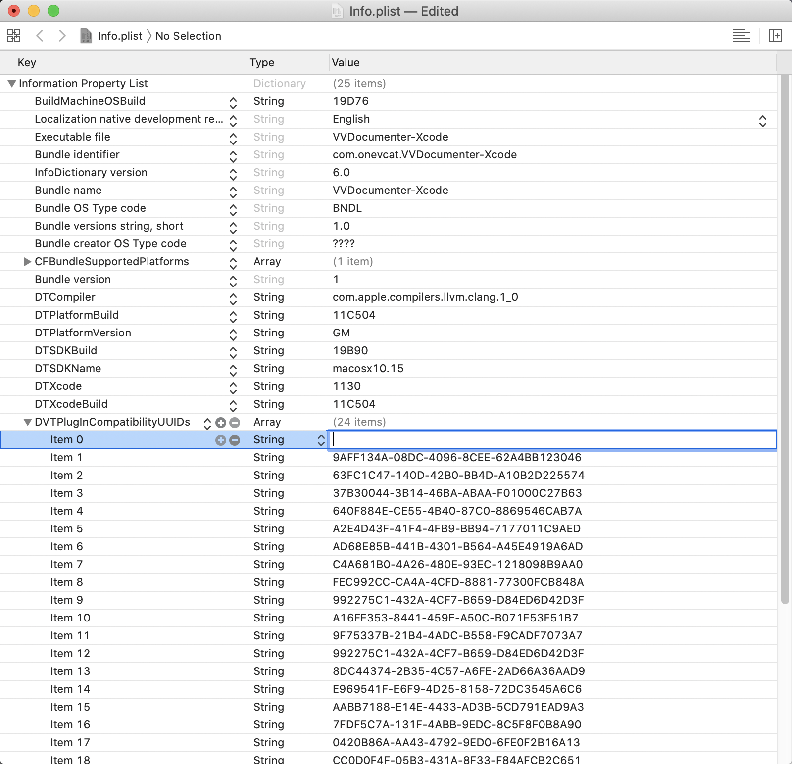Add a new row after Item 0
This screenshot has height=764, width=792.
point(221,440)
